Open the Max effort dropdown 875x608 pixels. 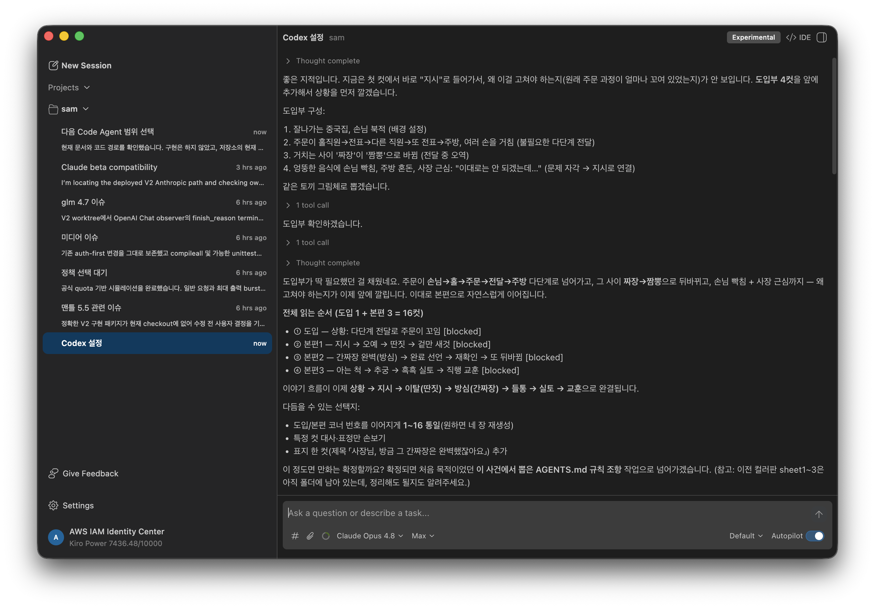click(422, 536)
